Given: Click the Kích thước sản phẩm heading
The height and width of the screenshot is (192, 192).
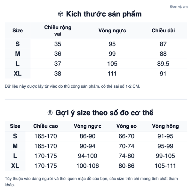Looking at the screenshot, I should click(104, 14).
